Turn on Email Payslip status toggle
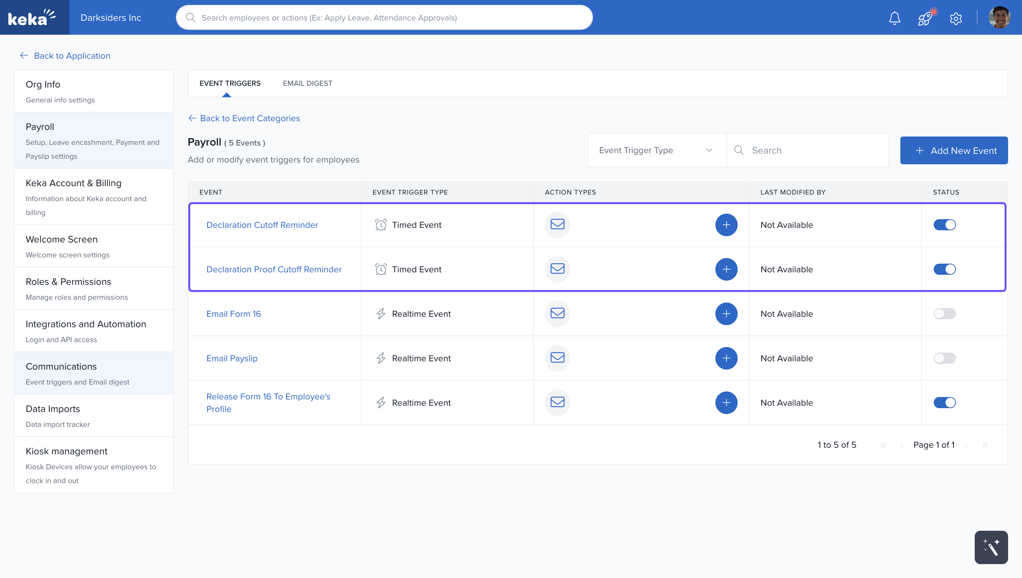The width and height of the screenshot is (1022, 578). point(944,358)
